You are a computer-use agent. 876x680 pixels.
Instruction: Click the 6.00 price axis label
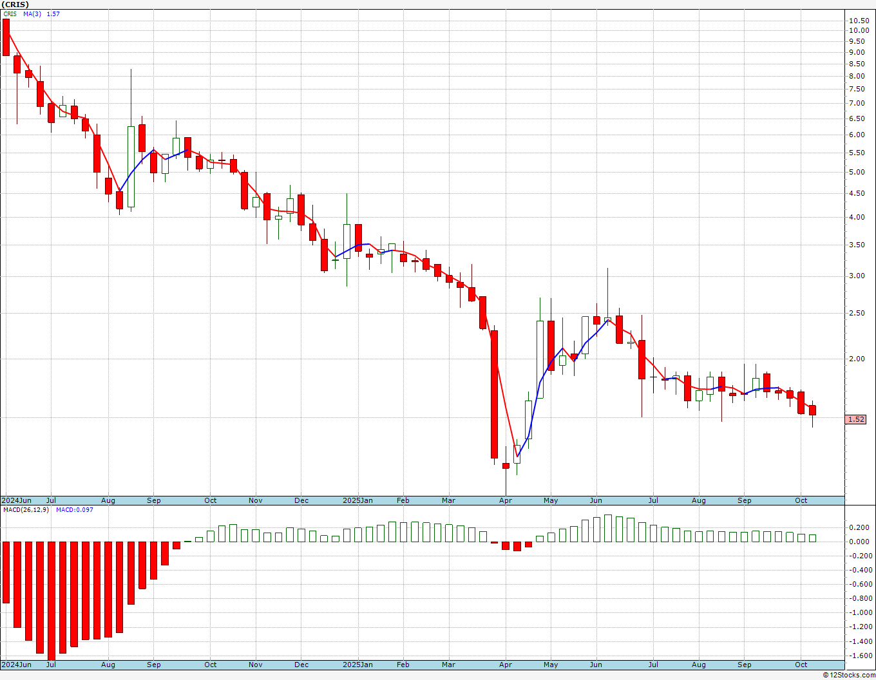857,135
